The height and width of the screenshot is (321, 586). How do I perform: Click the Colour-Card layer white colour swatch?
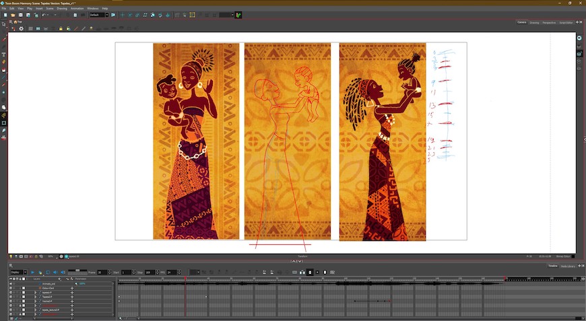[24, 288]
